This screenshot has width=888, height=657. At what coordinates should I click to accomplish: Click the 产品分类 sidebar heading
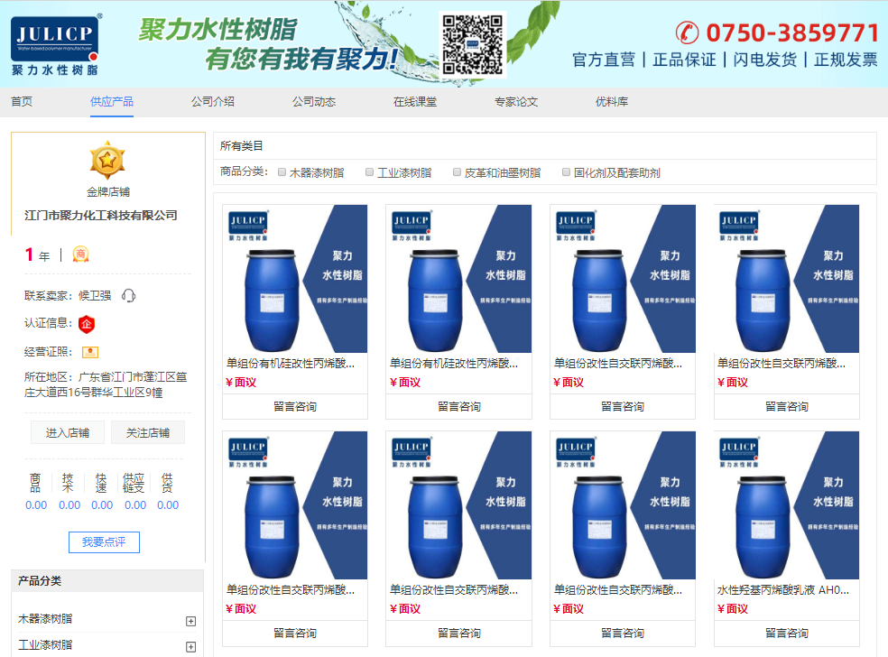tap(40, 580)
